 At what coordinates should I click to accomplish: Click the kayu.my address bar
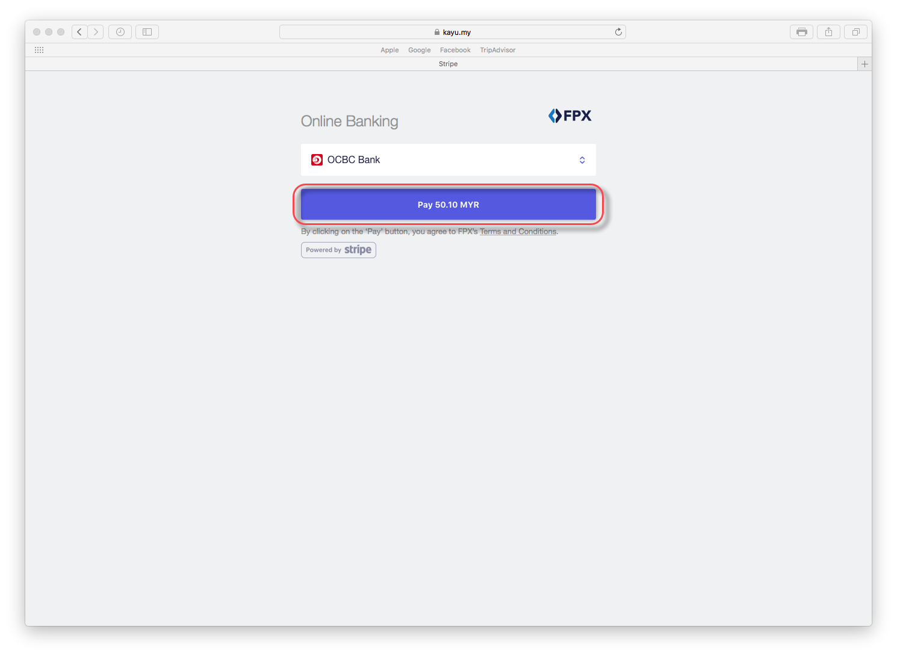(453, 32)
